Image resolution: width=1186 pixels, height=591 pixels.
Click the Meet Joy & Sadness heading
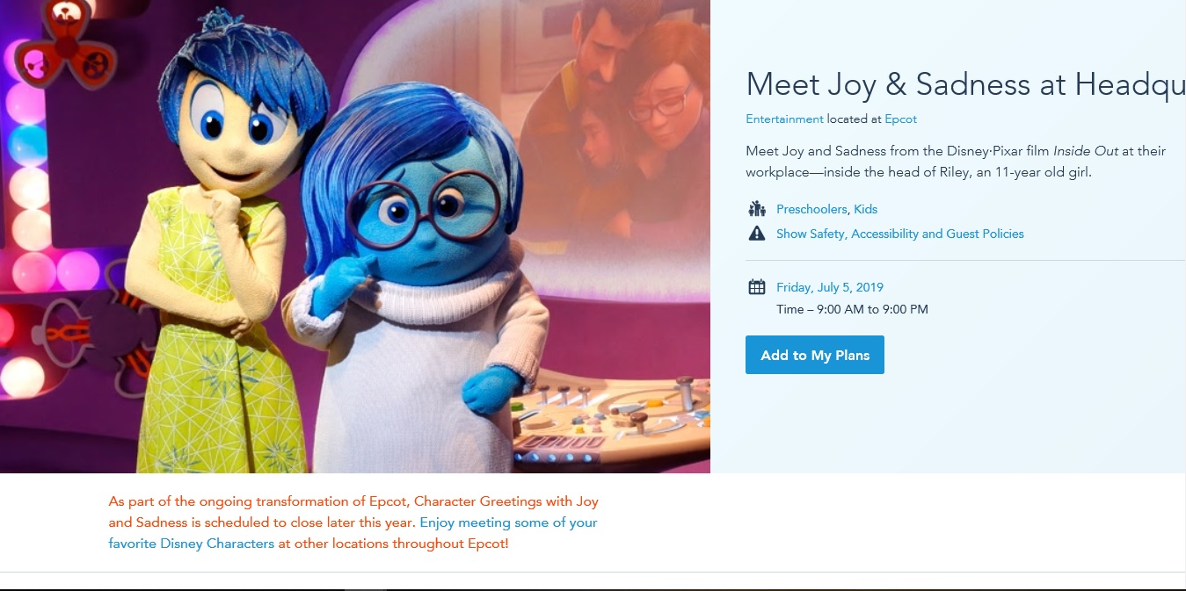[x=965, y=84]
